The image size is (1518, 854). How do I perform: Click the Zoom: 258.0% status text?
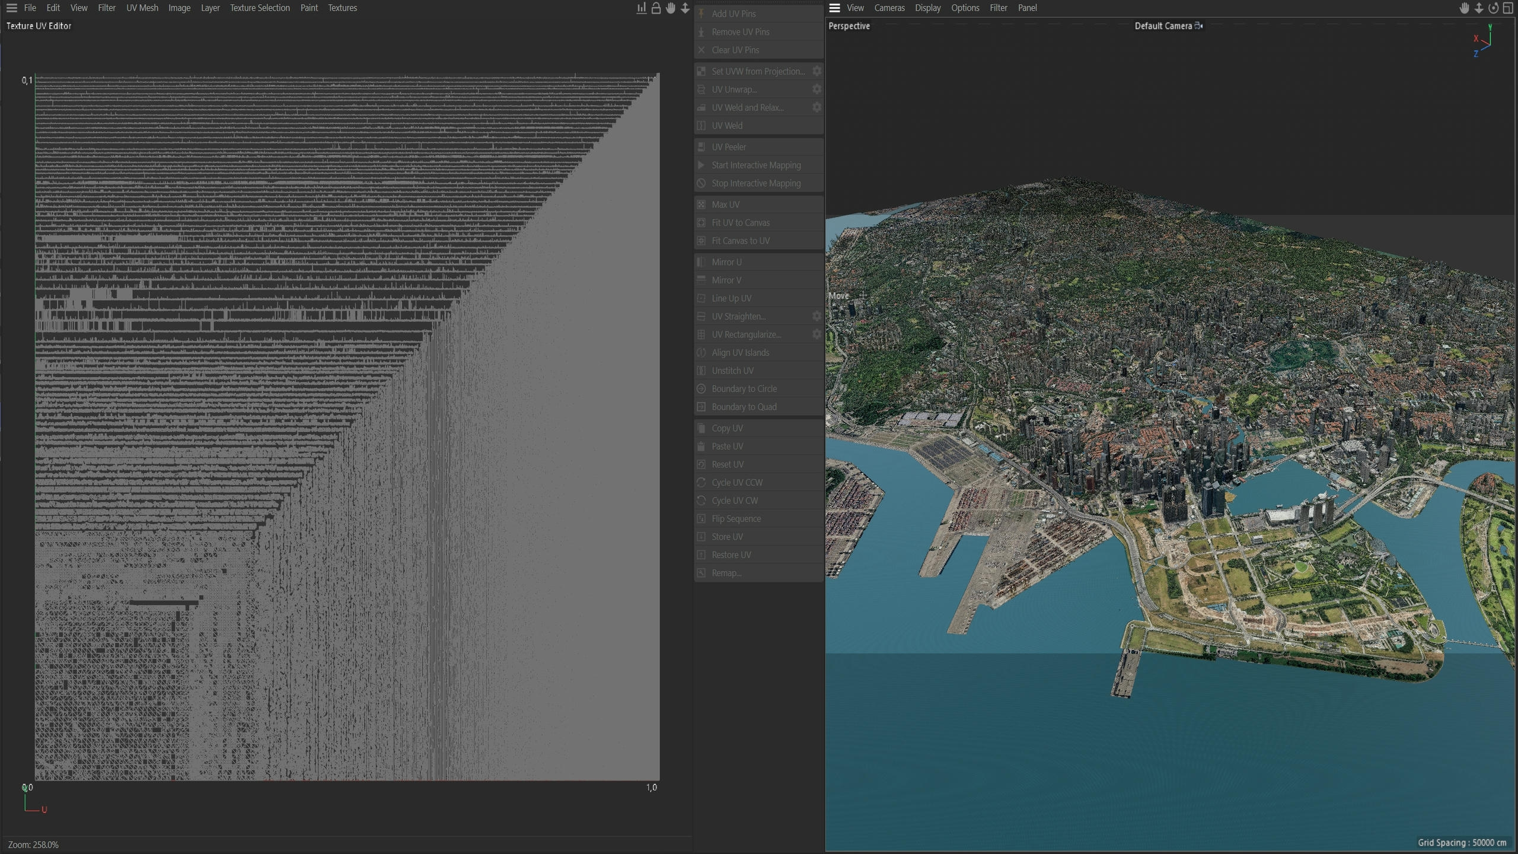click(x=33, y=845)
